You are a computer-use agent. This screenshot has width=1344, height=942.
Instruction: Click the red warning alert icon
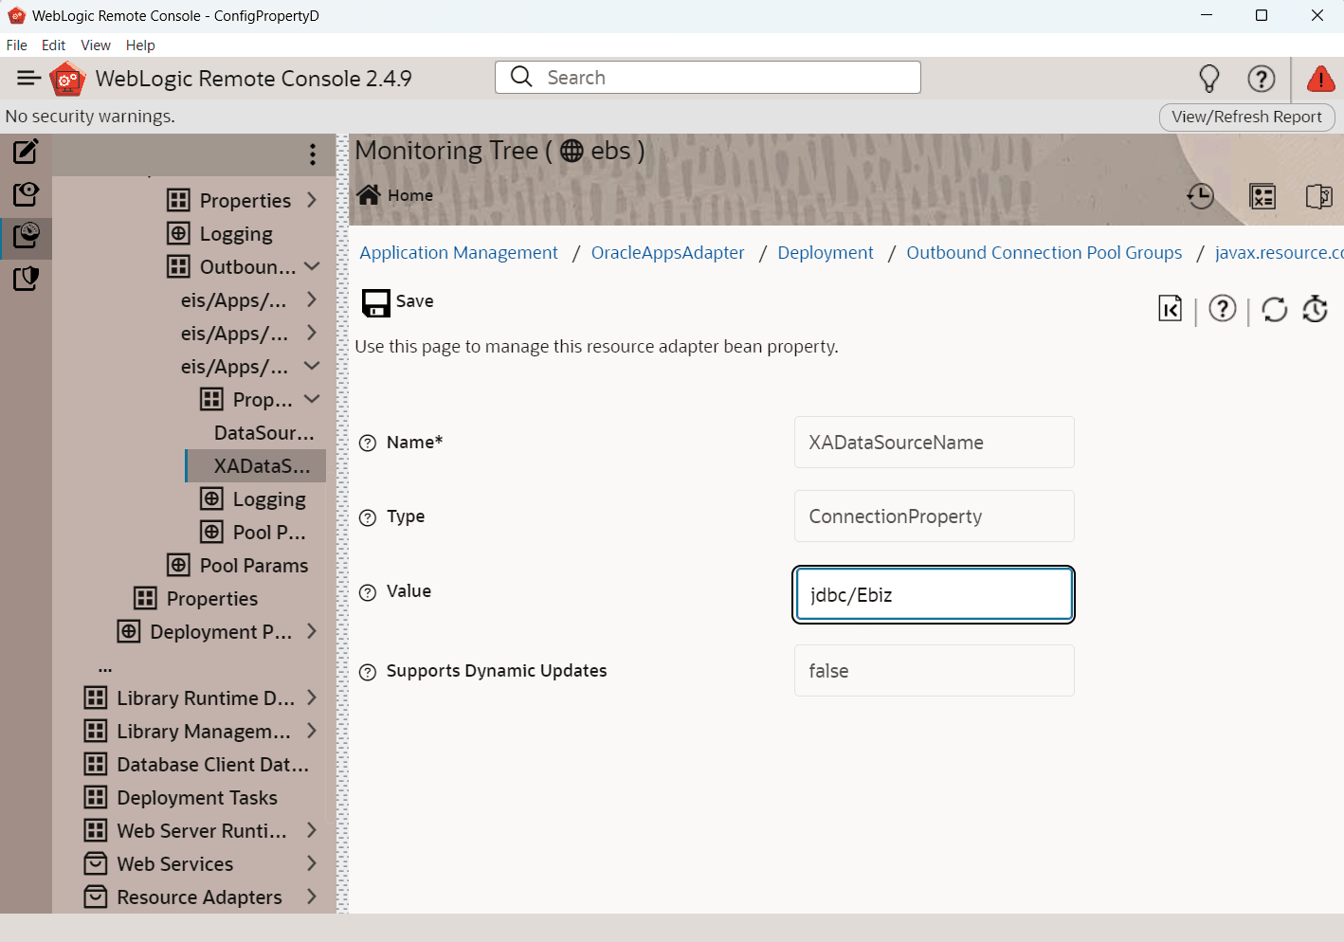point(1320,79)
